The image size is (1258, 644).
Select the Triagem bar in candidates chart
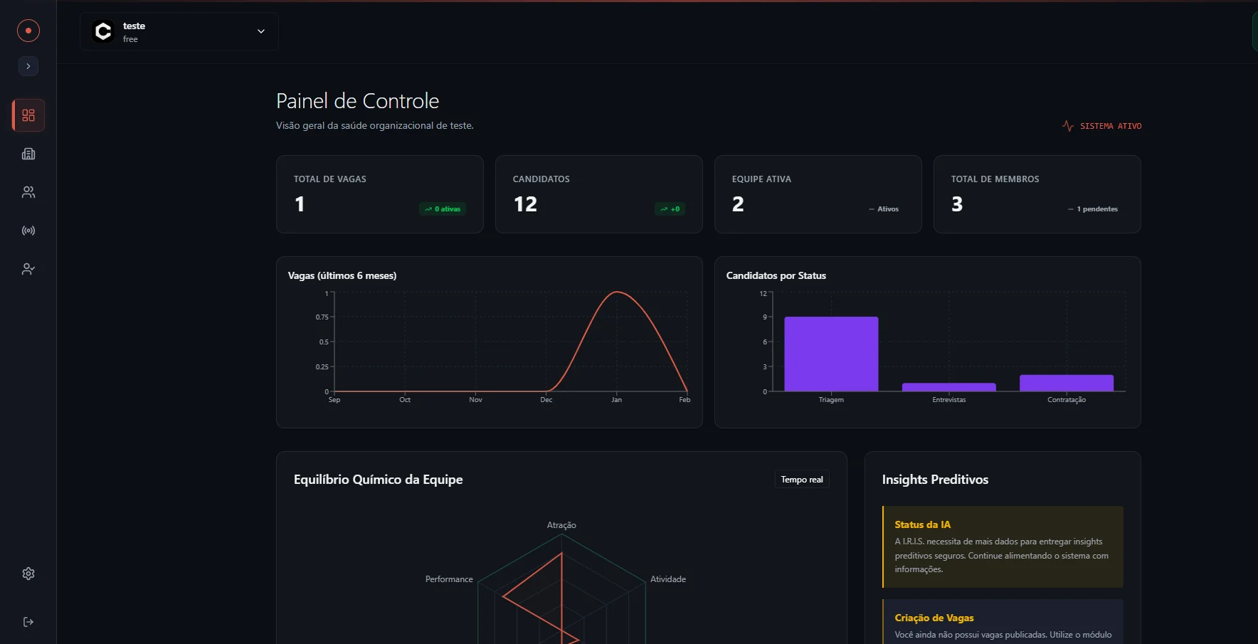(x=830, y=354)
